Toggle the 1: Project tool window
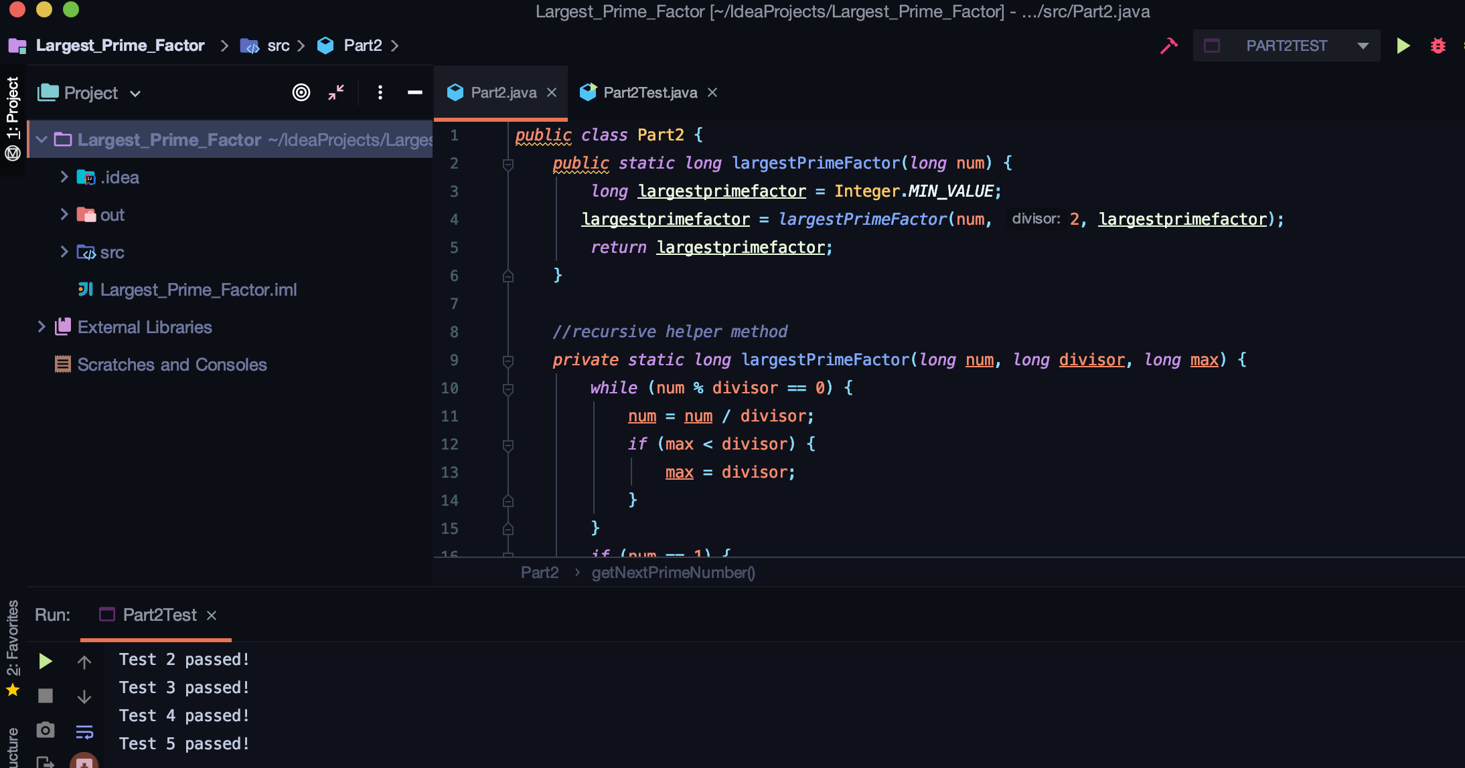1465x768 pixels. [12, 117]
